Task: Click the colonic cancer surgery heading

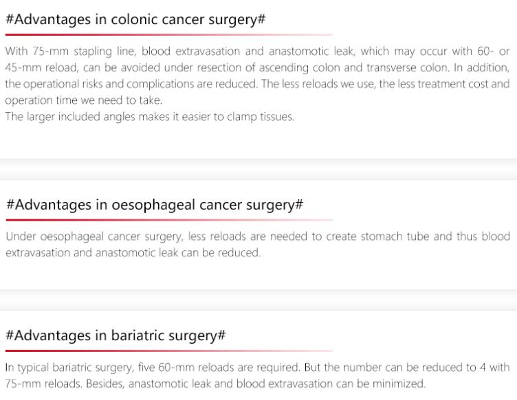Action: [x=135, y=19]
